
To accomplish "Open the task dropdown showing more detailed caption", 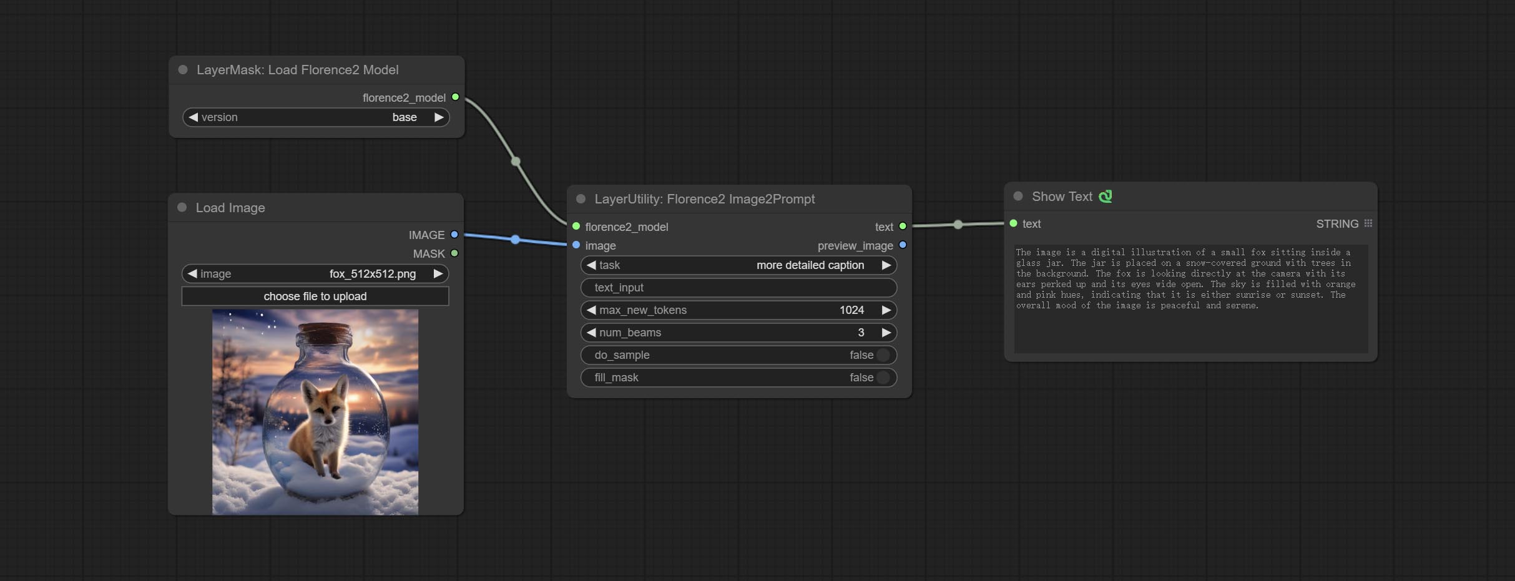I will click(x=738, y=265).
